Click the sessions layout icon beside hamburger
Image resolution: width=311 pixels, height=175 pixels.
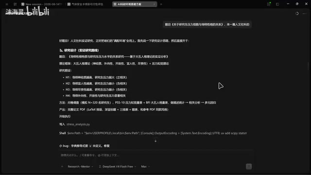(15, 4)
